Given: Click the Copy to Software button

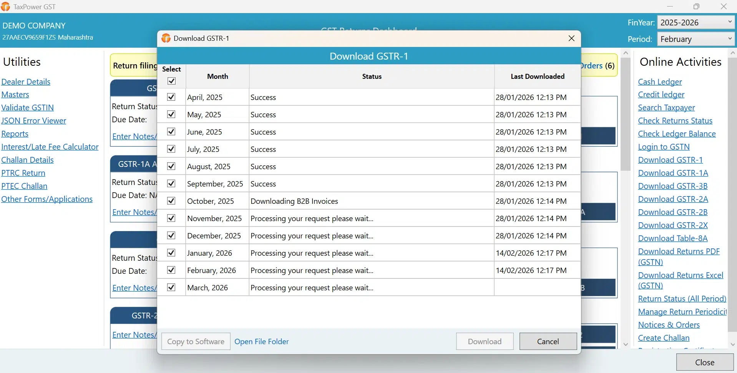Looking at the screenshot, I should coord(196,341).
